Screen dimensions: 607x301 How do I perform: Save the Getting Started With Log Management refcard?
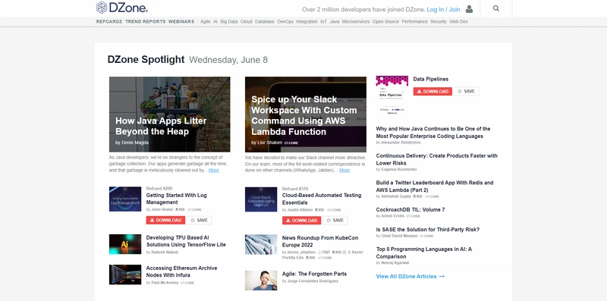coord(199,220)
